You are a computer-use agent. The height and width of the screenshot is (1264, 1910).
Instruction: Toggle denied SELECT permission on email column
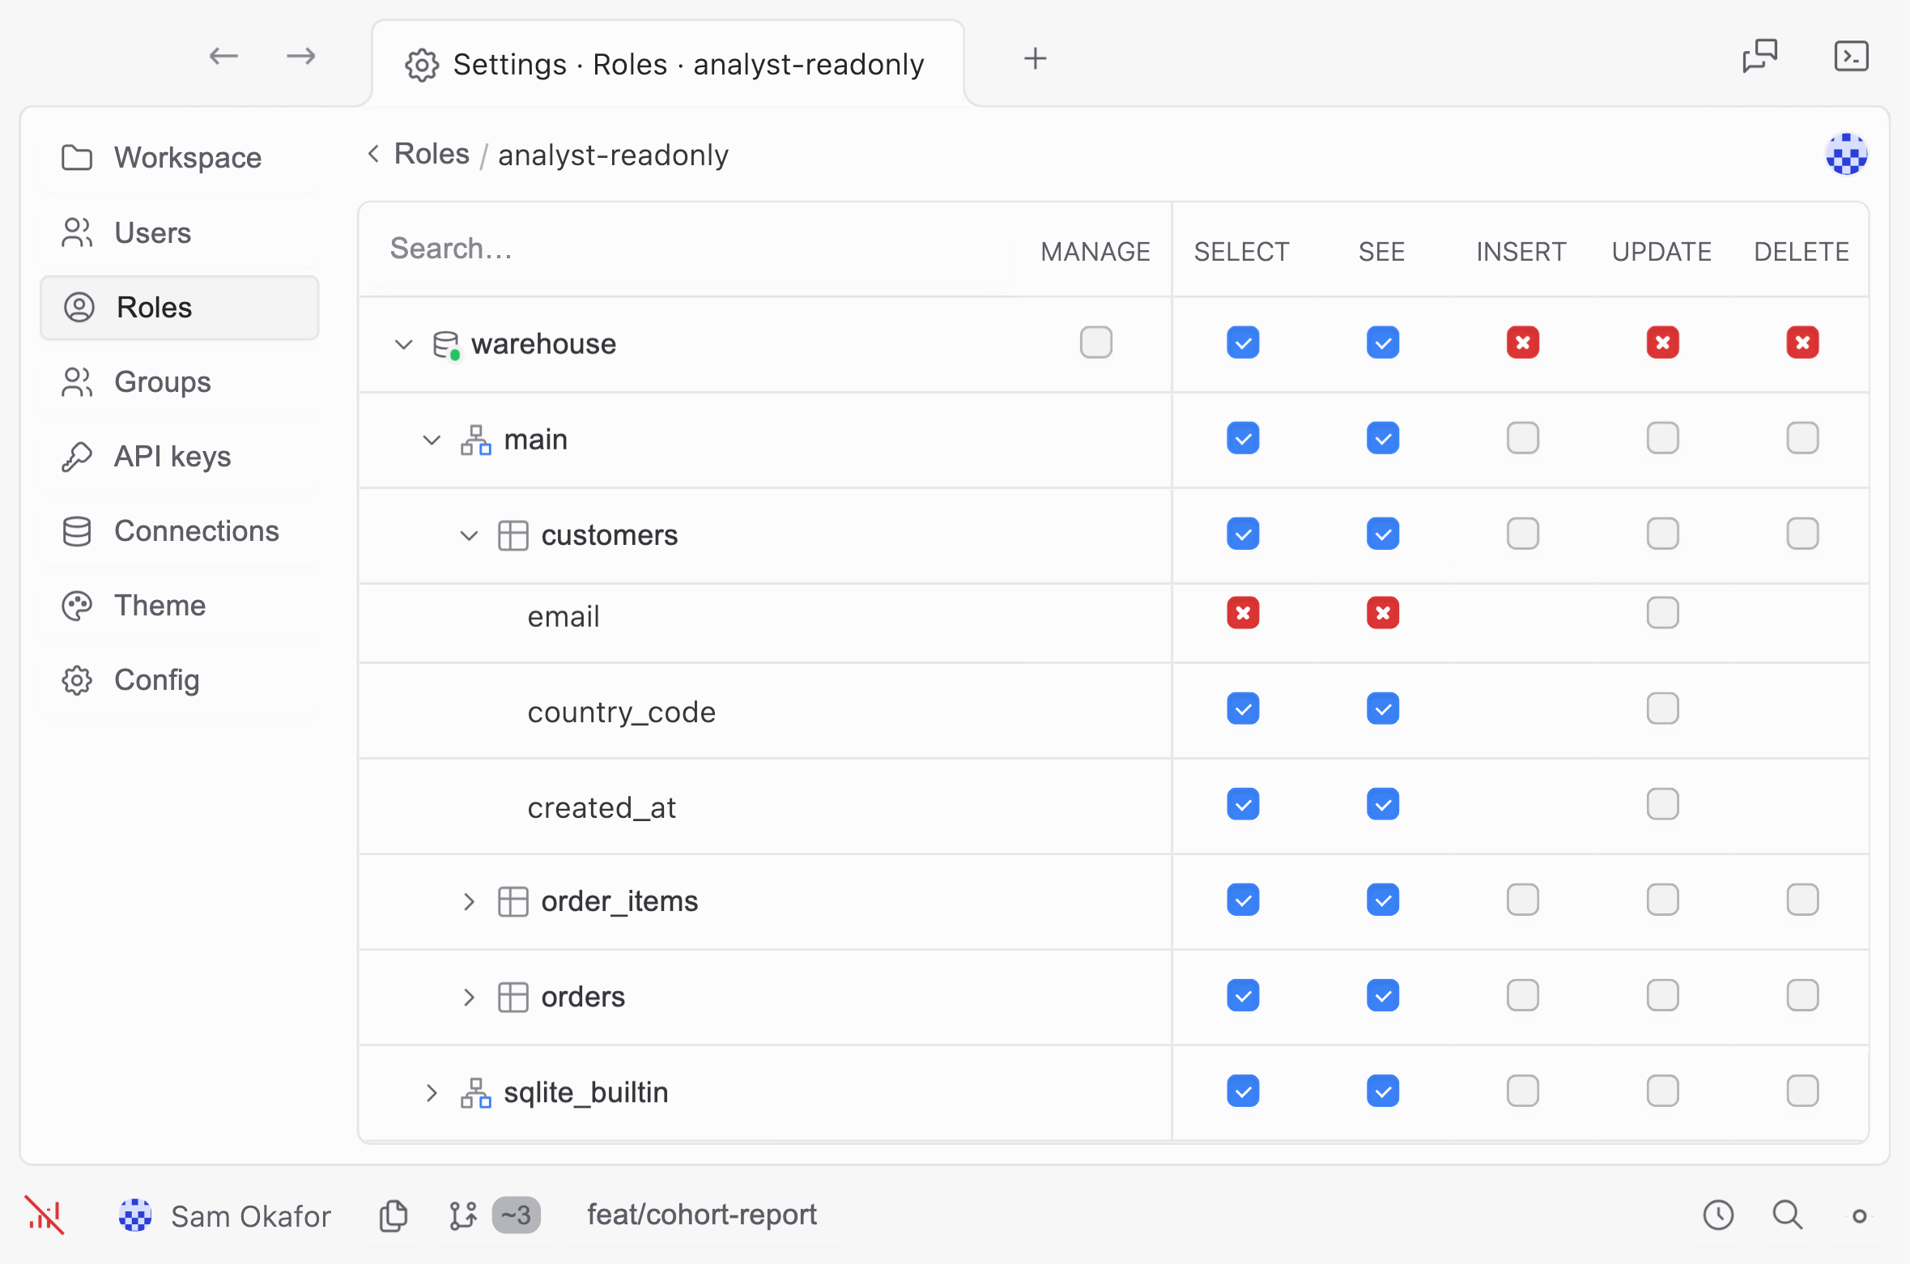coord(1242,613)
